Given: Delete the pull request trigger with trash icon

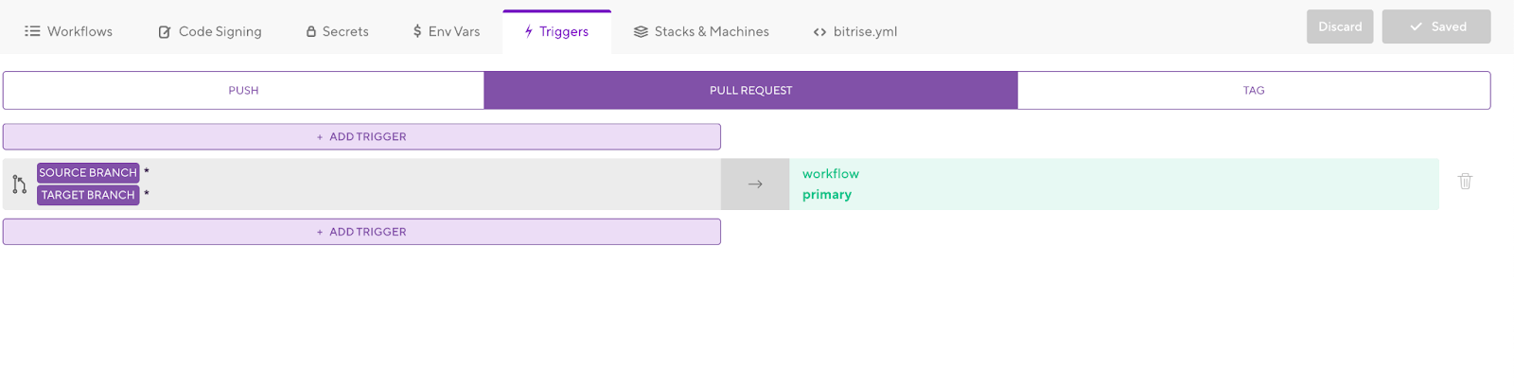Looking at the screenshot, I should pyautogui.click(x=1465, y=181).
